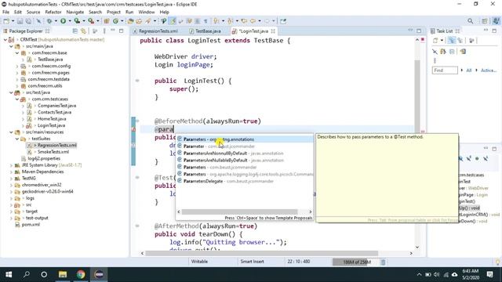Viewport: 502px width, 282px height.
Task: Select ParametersDelegate proposal in list
Action: pos(245,181)
